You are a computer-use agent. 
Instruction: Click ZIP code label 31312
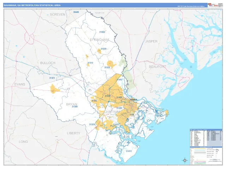[x=90, y=63]
